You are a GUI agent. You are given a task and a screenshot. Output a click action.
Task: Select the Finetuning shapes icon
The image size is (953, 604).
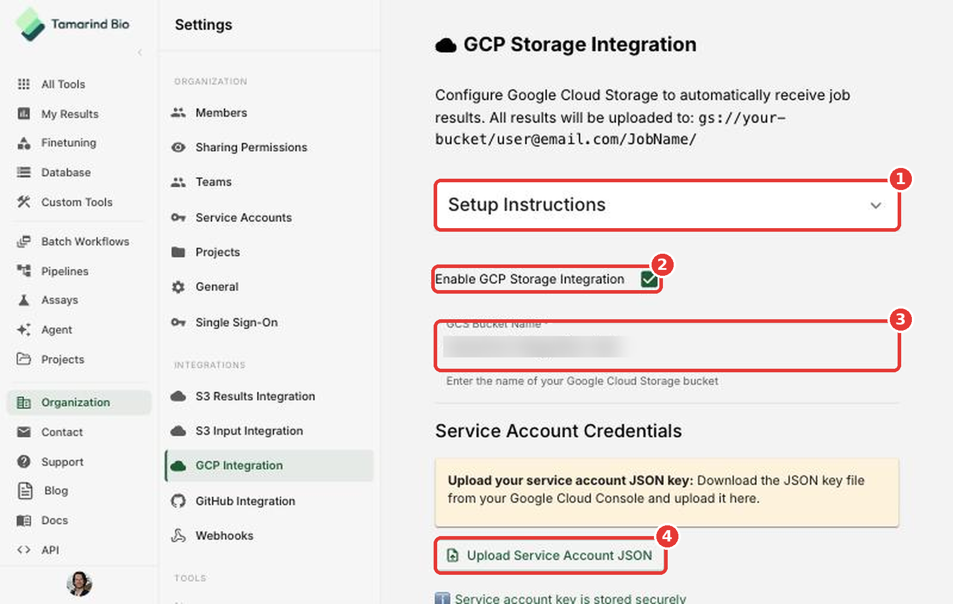[24, 143]
